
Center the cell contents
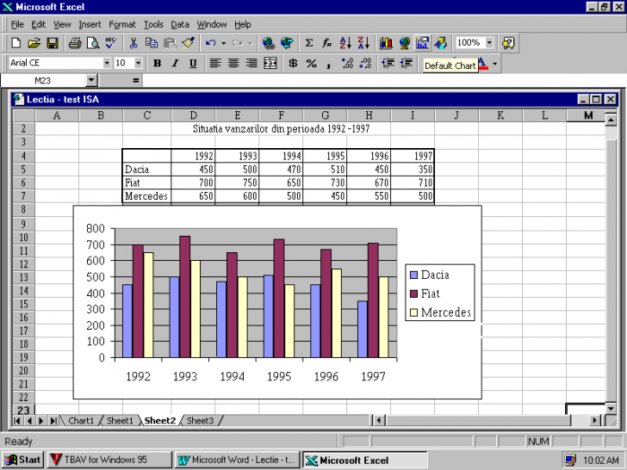point(234,63)
